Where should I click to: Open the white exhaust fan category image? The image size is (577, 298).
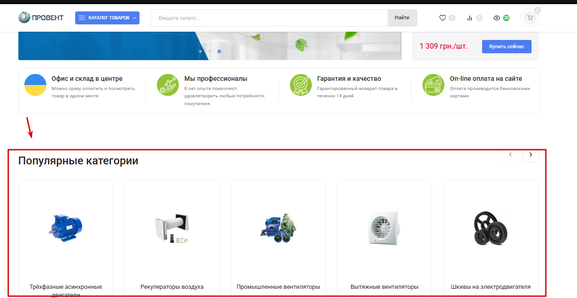[x=384, y=228]
